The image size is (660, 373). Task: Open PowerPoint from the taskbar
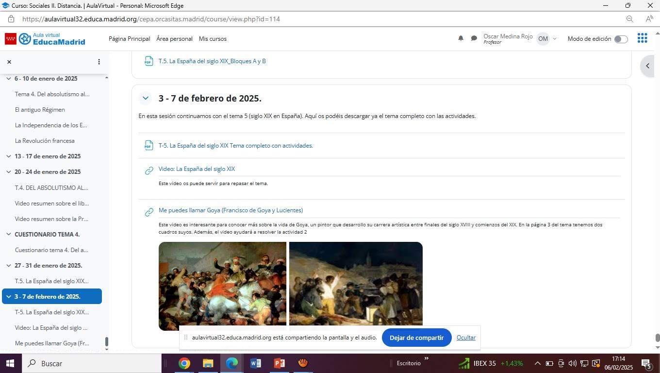point(280,363)
